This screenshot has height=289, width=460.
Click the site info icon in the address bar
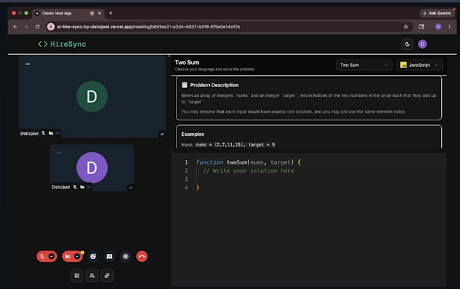click(51, 26)
